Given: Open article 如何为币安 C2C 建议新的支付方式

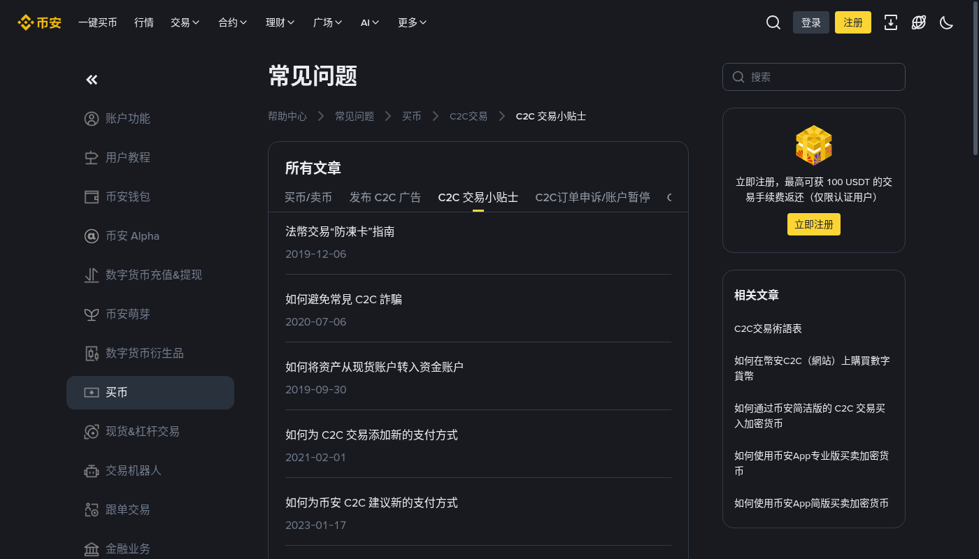Looking at the screenshot, I should (371, 502).
